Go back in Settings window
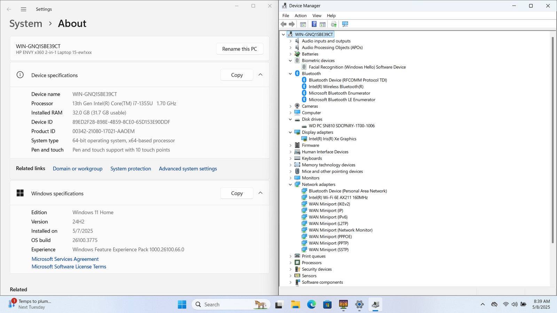 pyautogui.click(x=9, y=9)
